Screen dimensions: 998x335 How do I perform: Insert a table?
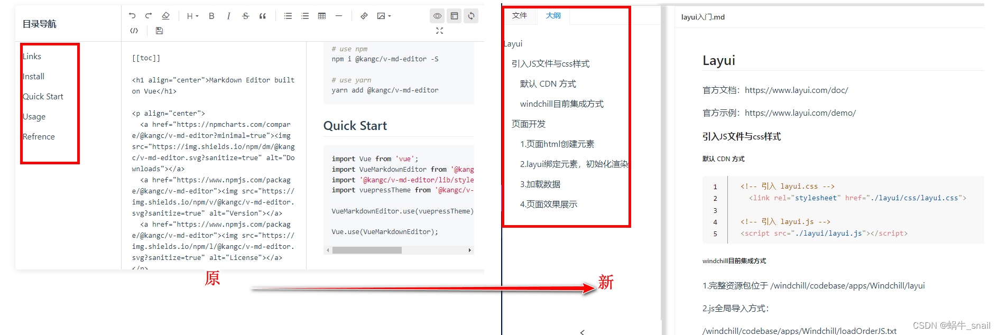[x=322, y=16]
